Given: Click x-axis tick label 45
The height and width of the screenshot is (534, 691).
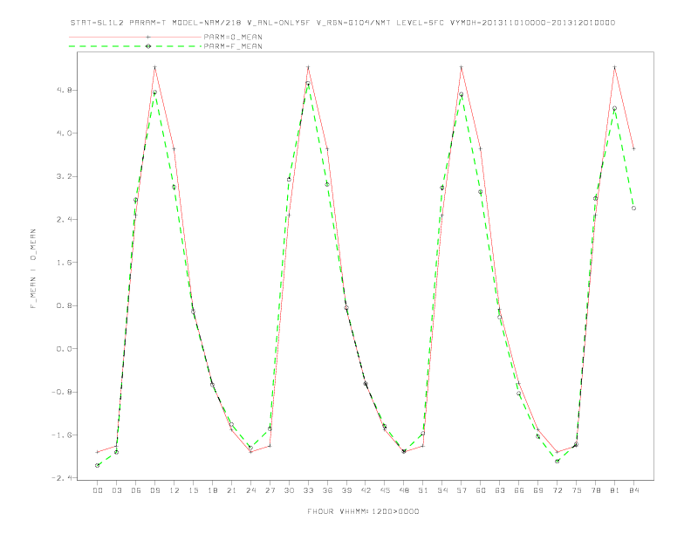Looking at the screenshot, I should click(x=385, y=490).
